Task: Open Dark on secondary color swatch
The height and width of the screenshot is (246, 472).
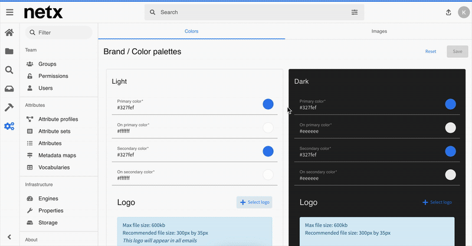Action: (x=450, y=175)
